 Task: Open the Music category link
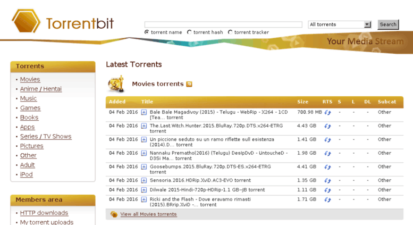click(29, 98)
